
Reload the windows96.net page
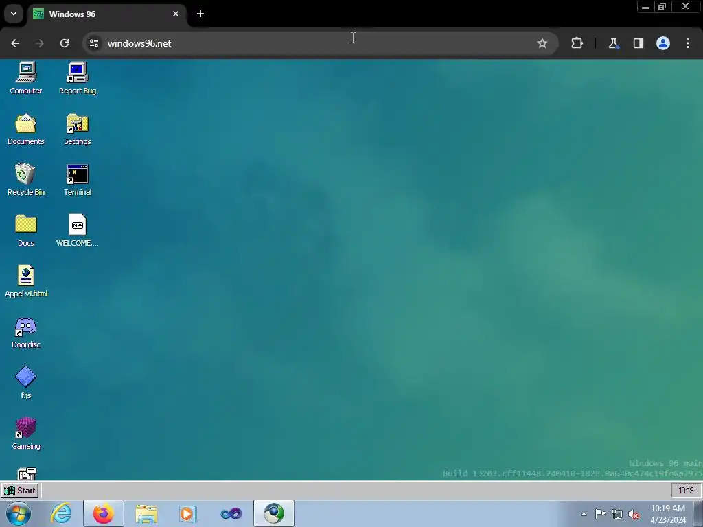point(65,43)
